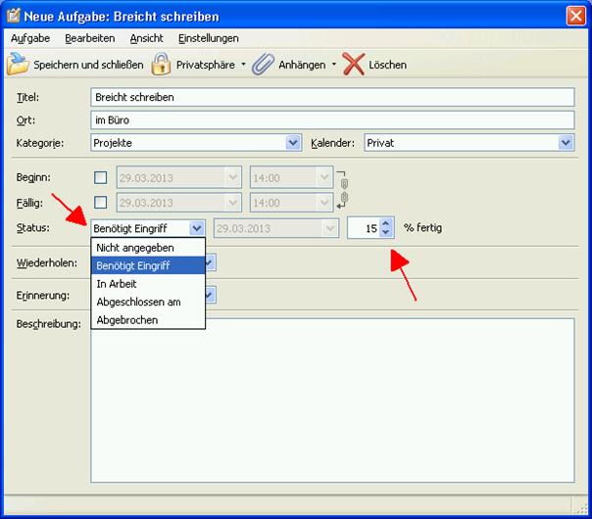The height and width of the screenshot is (519, 592).
Task: Open the Aufgabe menu
Action: [30, 38]
